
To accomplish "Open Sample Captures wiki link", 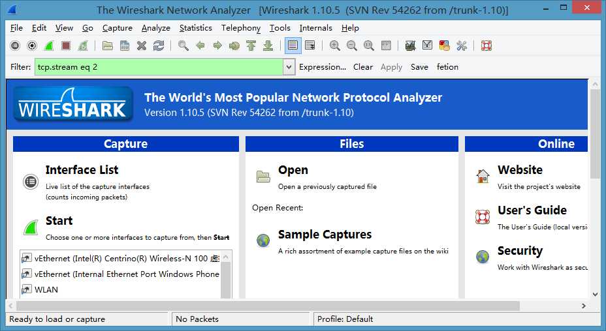I will pos(325,235).
